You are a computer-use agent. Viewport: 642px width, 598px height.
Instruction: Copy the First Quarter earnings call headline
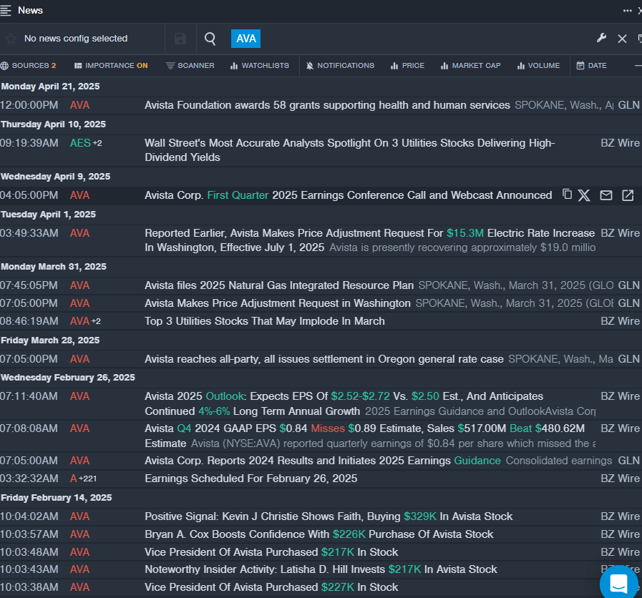[567, 195]
